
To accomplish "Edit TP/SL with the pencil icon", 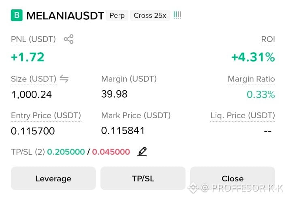I will point(142,152).
